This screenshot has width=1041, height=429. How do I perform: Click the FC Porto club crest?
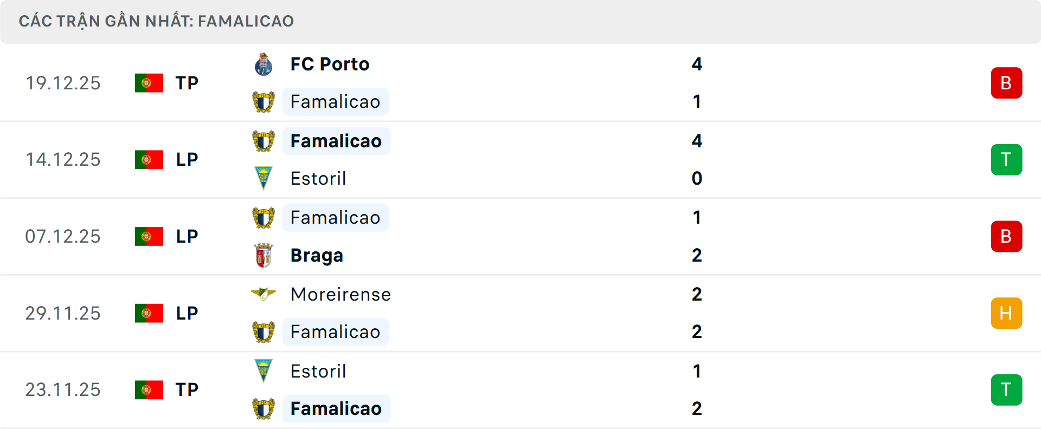tap(264, 64)
